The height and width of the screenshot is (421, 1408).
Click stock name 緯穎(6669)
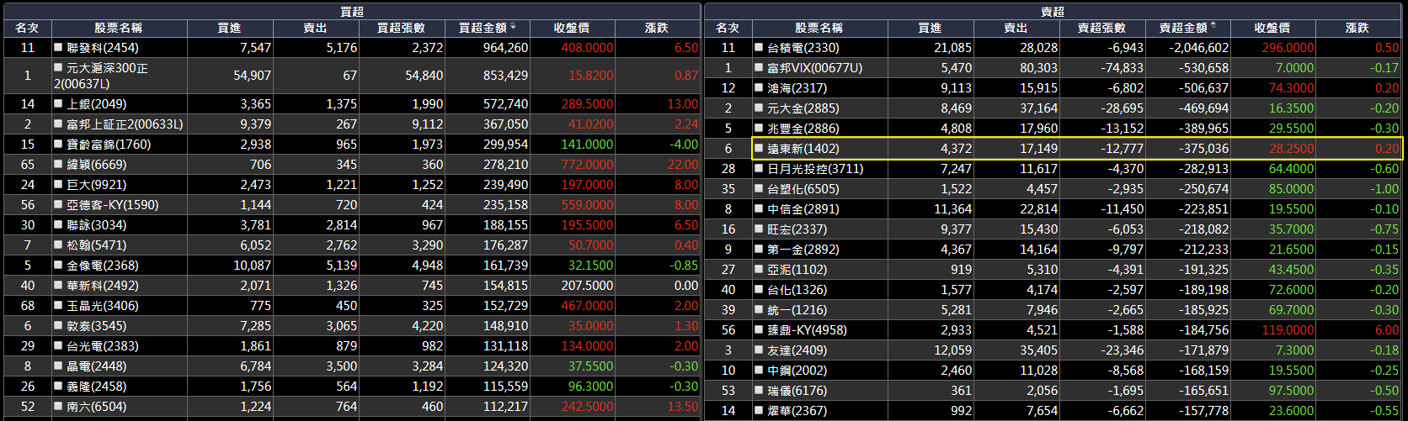[97, 165]
